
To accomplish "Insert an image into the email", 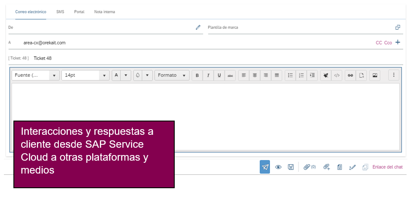I will pos(375,75).
